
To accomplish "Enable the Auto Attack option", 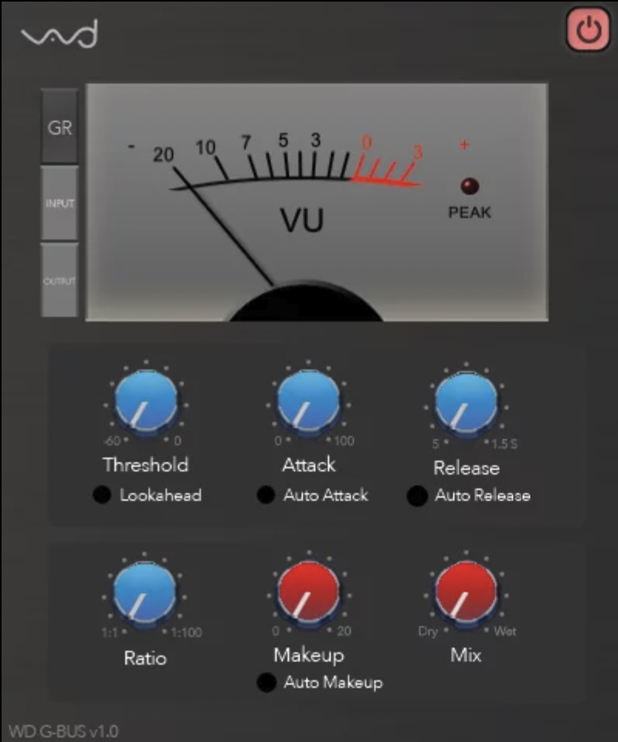I will point(266,496).
